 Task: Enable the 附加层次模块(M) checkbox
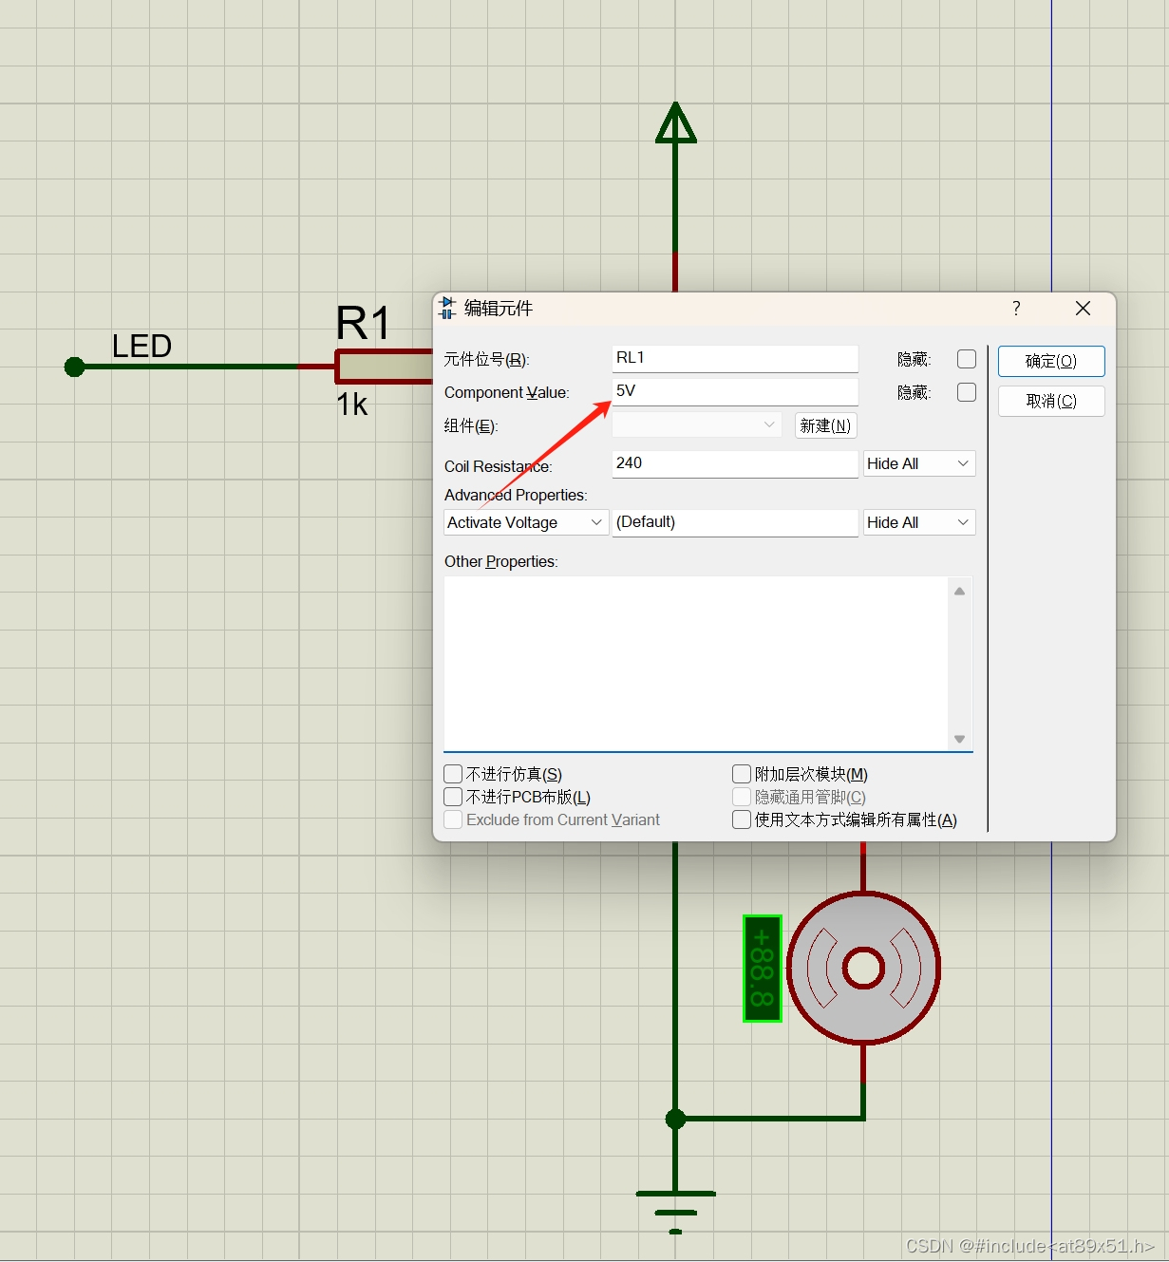[742, 774]
